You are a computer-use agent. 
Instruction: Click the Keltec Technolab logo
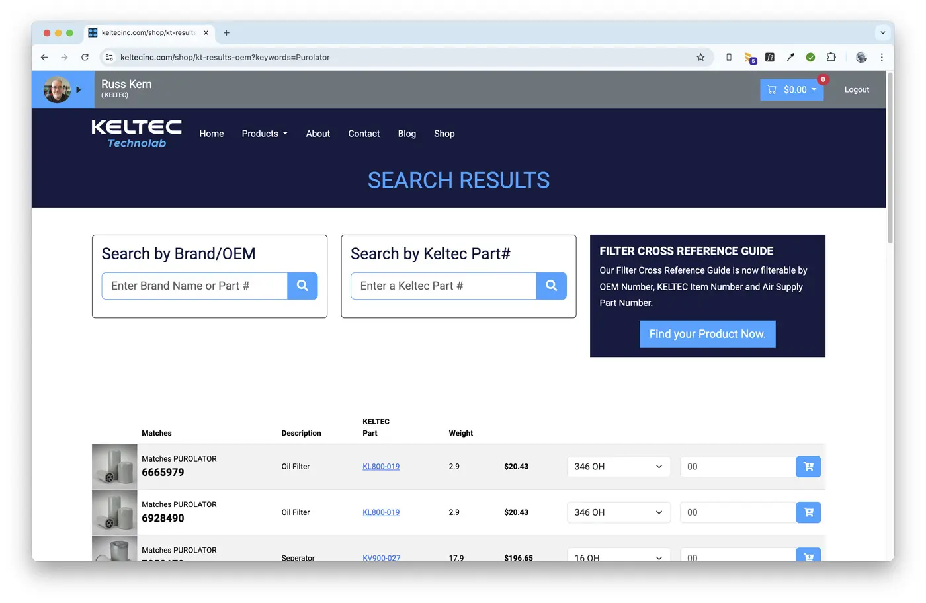[136, 134]
